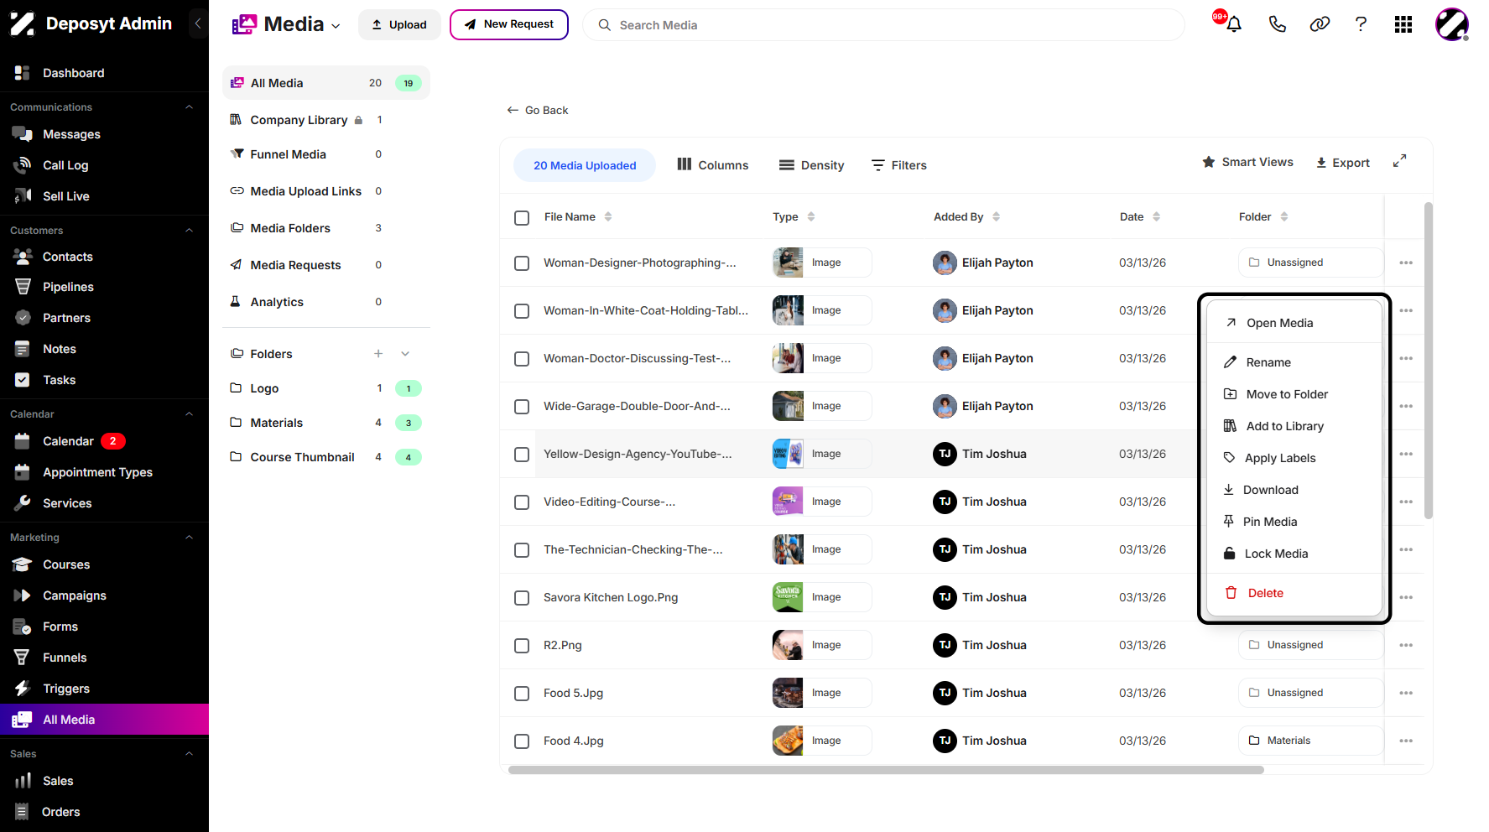This screenshot has width=1489, height=832.
Task: Collapse the Marketing sidebar section
Action: pyautogui.click(x=189, y=538)
